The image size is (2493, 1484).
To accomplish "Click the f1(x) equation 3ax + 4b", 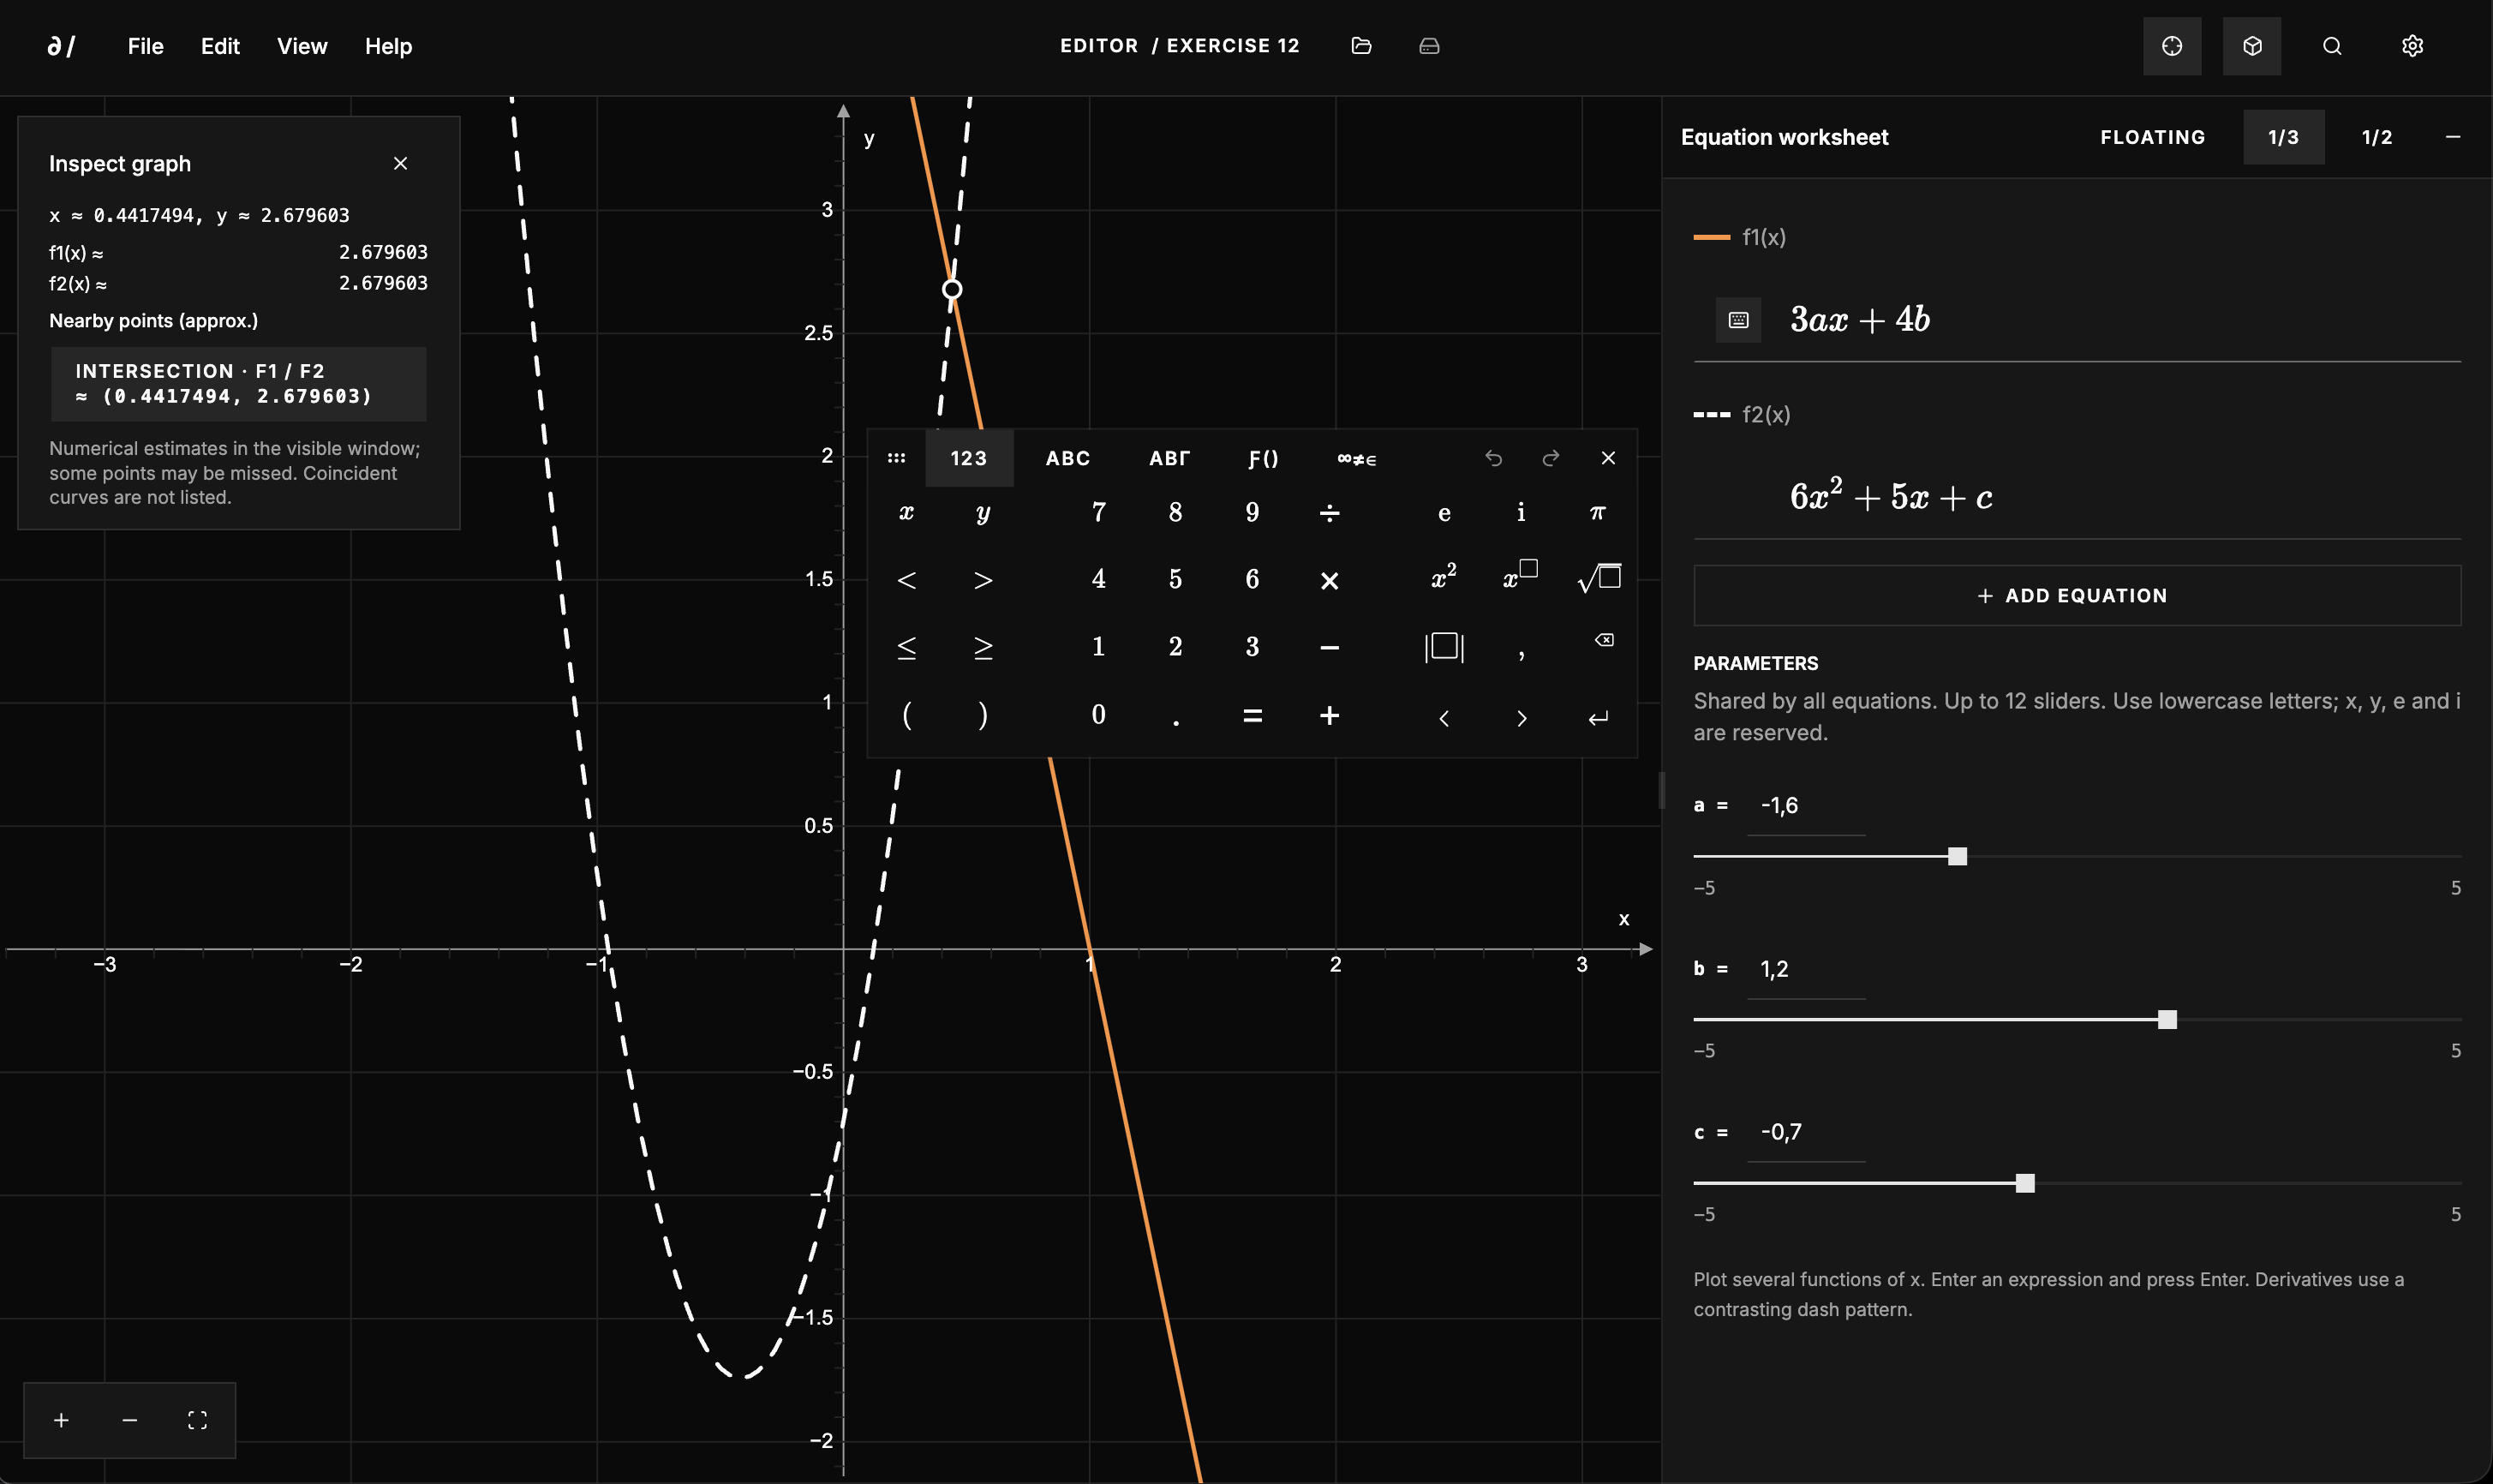I will (1860, 320).
